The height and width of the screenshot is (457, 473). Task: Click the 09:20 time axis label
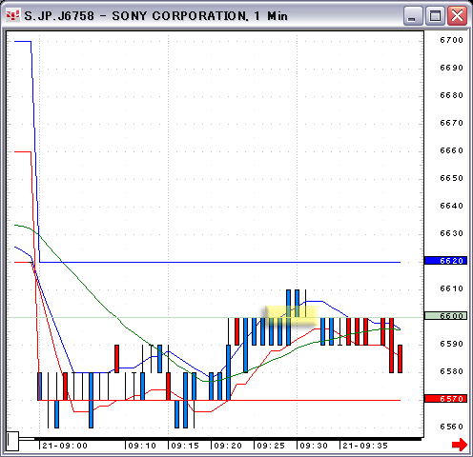click(x=228, y=446)
